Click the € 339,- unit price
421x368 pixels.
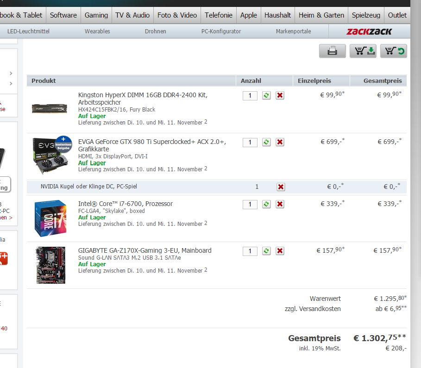[x=333, y=203]
